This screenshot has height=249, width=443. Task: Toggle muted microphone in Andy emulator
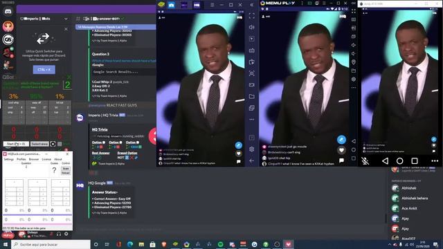tap(365, 160)
